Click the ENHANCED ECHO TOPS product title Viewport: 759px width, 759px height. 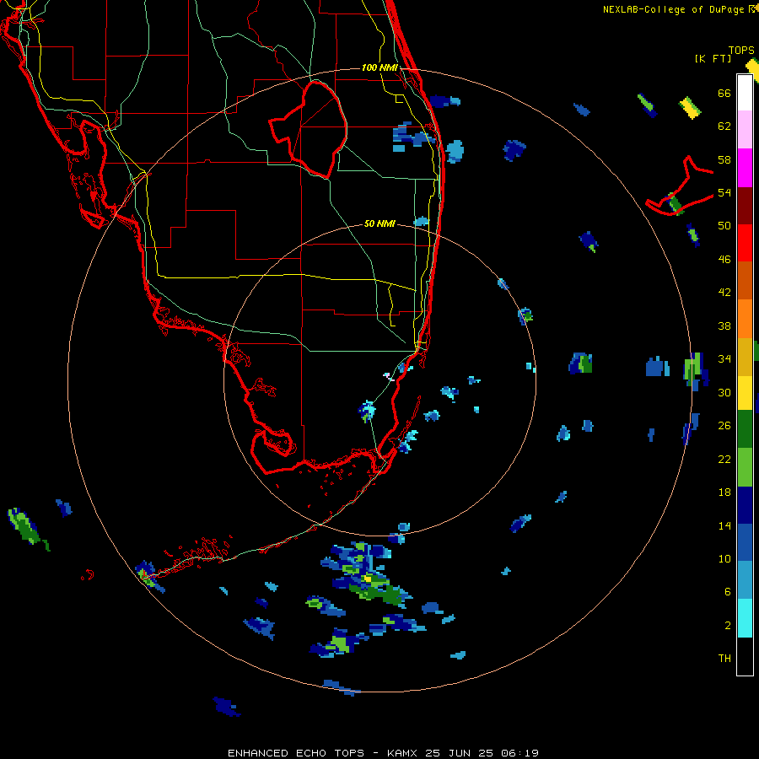pyautogui.click(x=296, y=753)
